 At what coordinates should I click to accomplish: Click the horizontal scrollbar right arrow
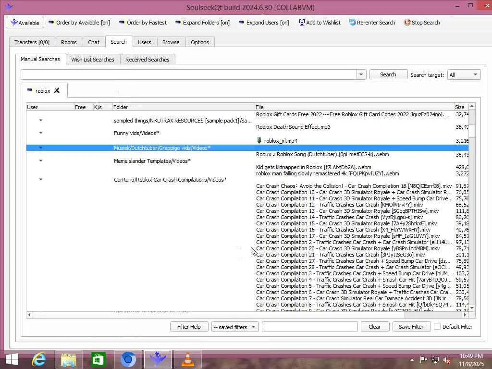tap(465, 314)
